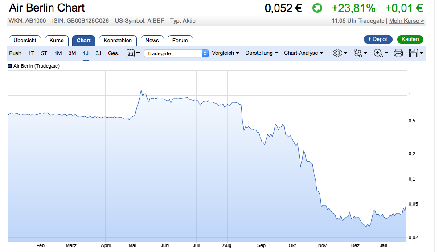
Task: Open the Kennzahlen tab
Action: 118,41
